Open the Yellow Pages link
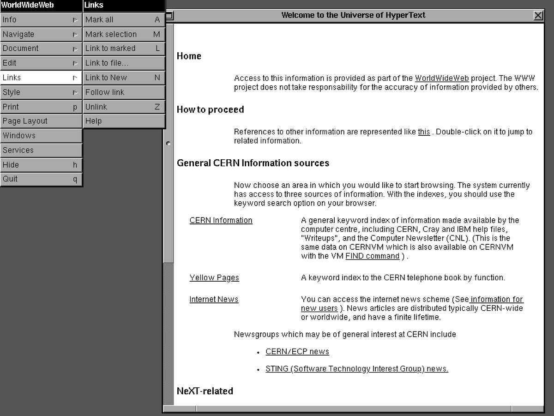Screen dimensions: 554x416 [214, 278]
